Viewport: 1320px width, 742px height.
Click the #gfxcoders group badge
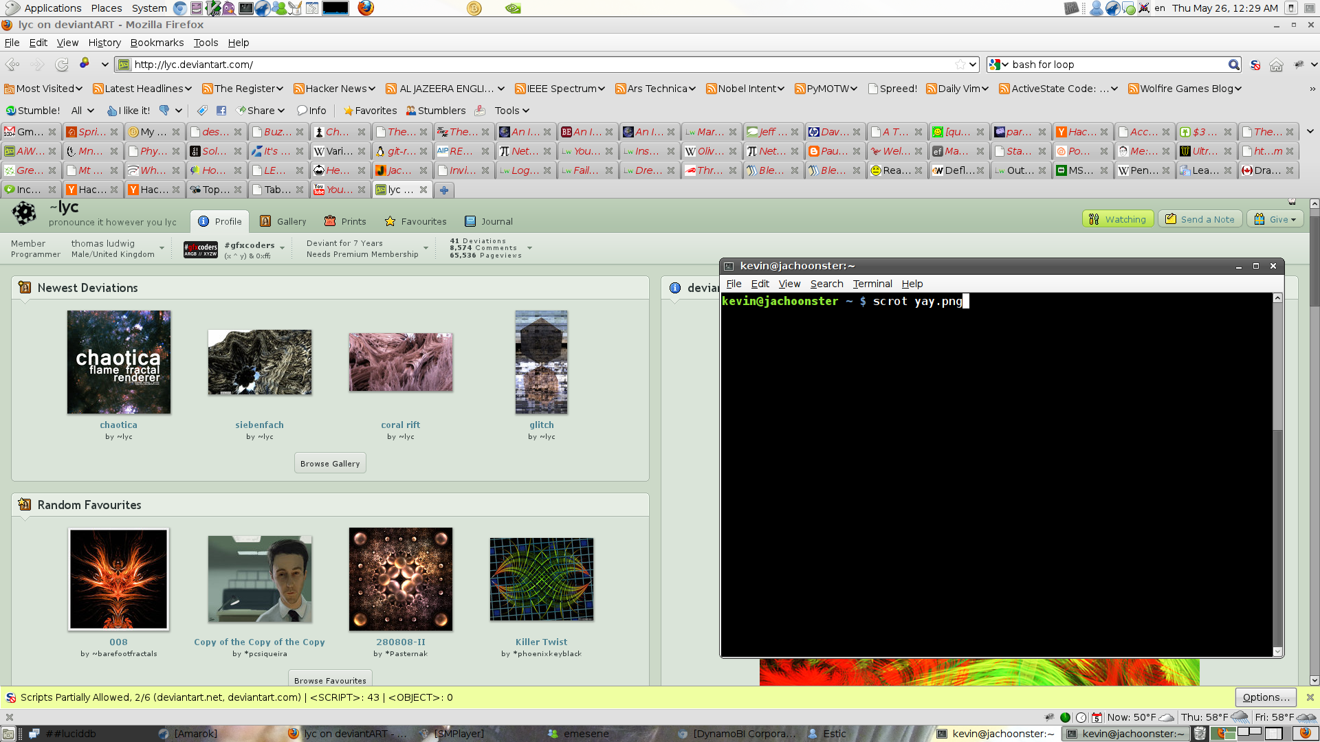pos(201,250)
